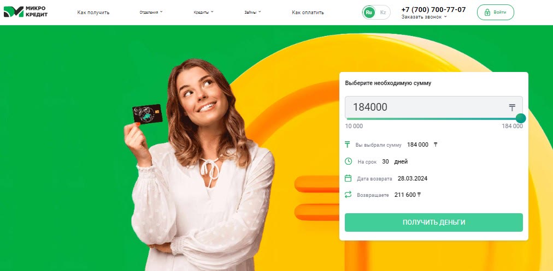Click the black bank card in woman's hand

pyautogui.click(x=148, y=114)
